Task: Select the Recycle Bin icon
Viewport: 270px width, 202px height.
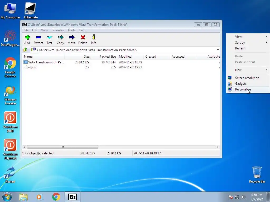Action: pos(257,175)
